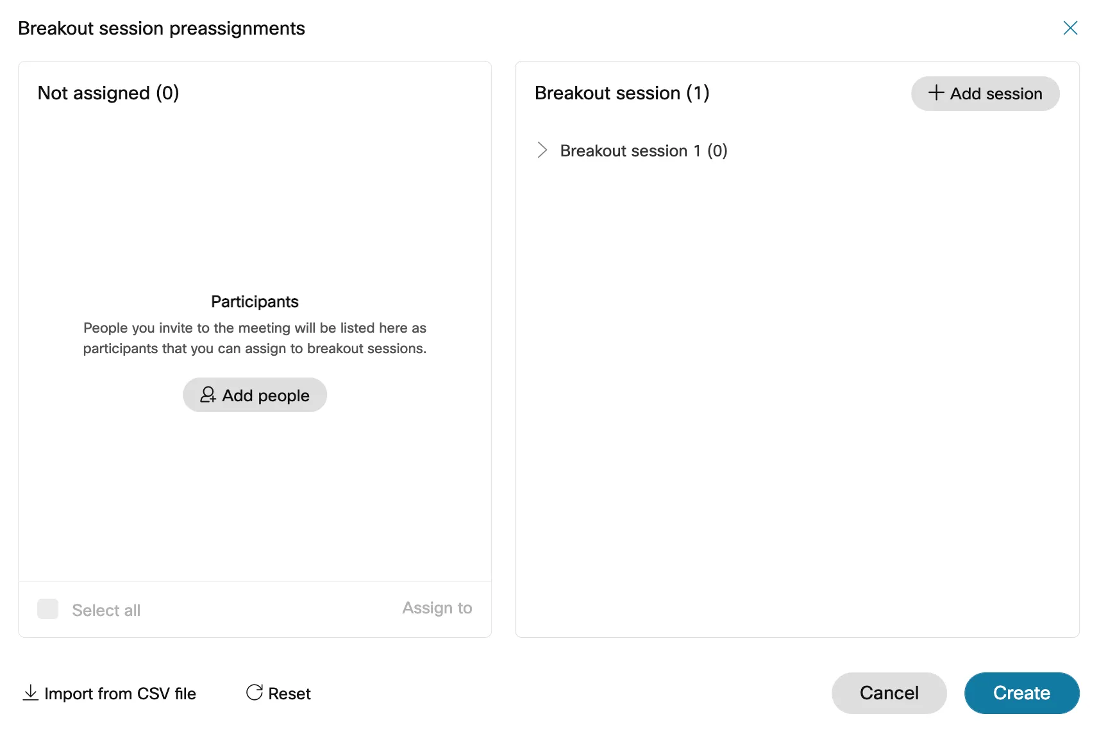The image size is (1099, 732).
Task: Select the Breakout session 1 (0) row
Action: click(643, 151)
